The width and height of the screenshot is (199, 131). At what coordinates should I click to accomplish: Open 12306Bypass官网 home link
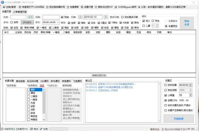(125, 7)
